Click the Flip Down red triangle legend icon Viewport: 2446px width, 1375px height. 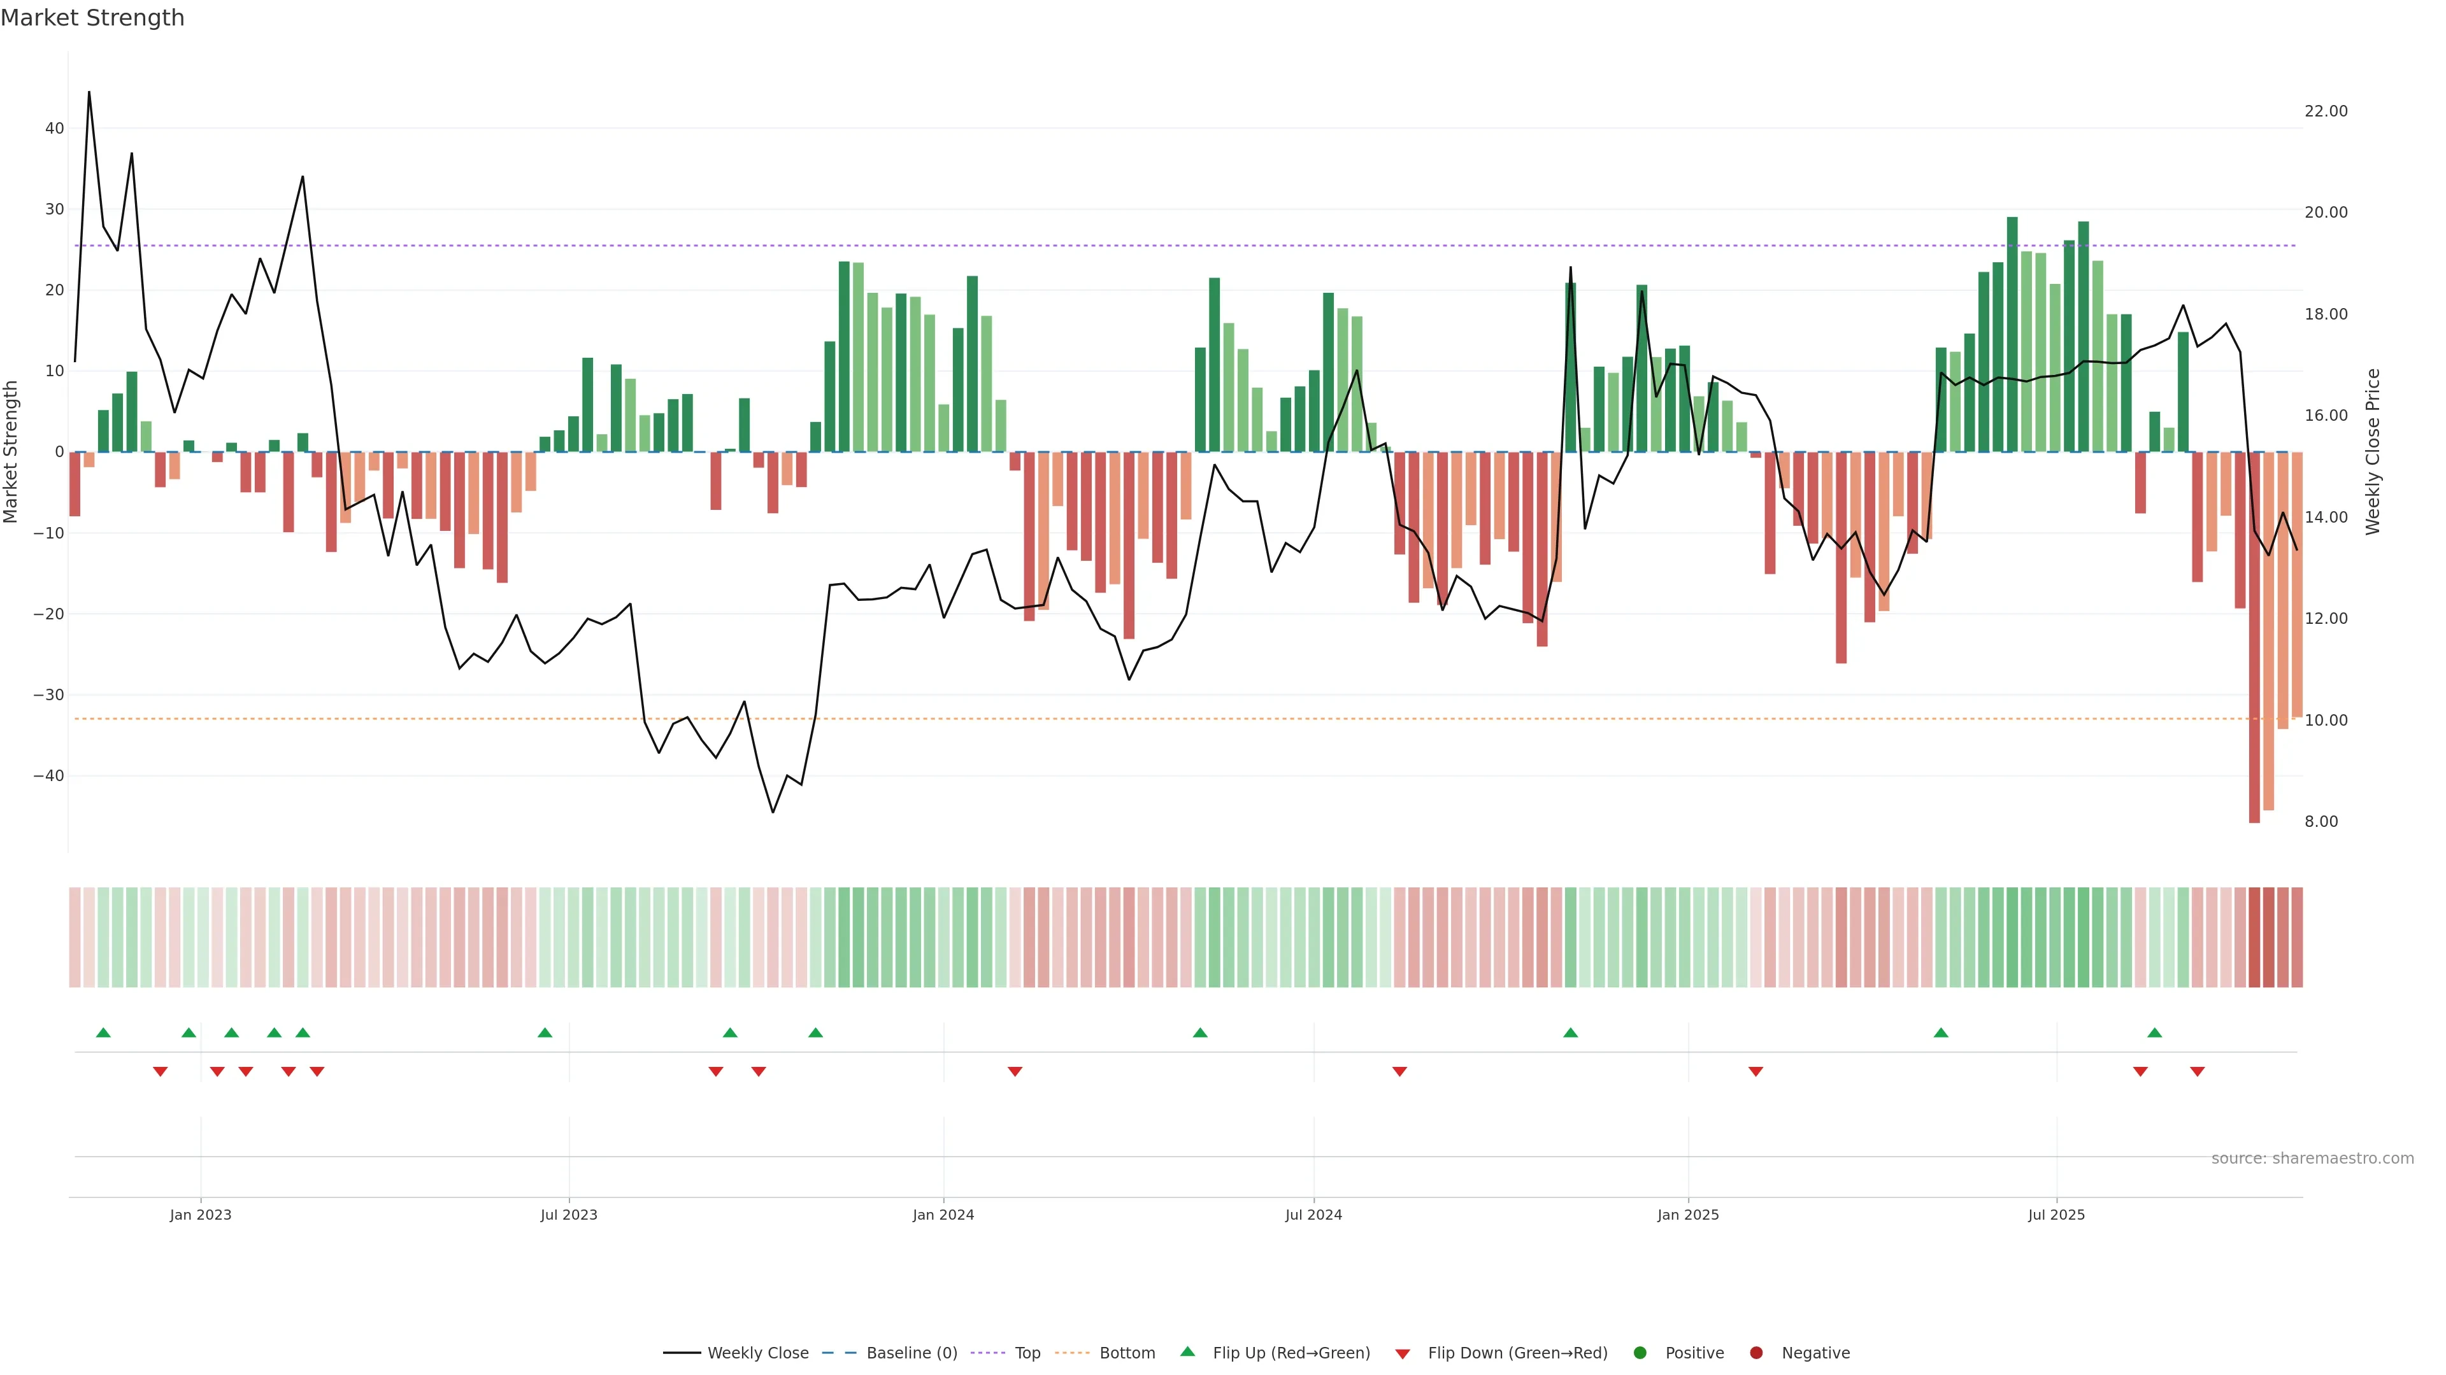pos(1403,1354)
